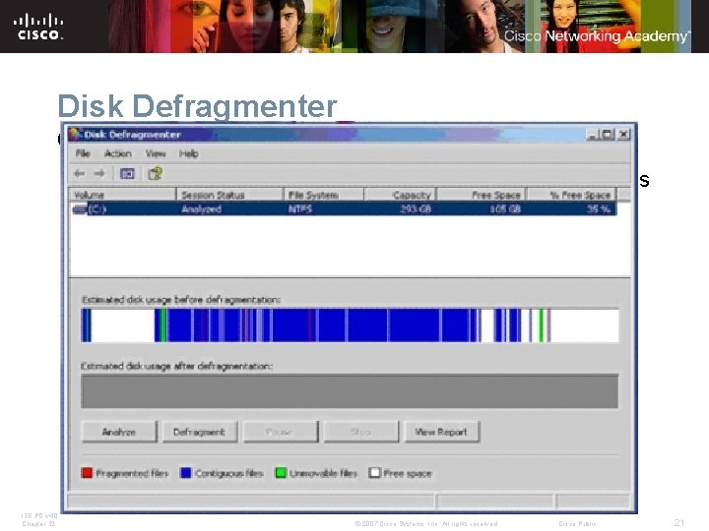Click the disabled Stop button
Image resolution: width=709 pixels, height=531 pixels.
[360, 432]
